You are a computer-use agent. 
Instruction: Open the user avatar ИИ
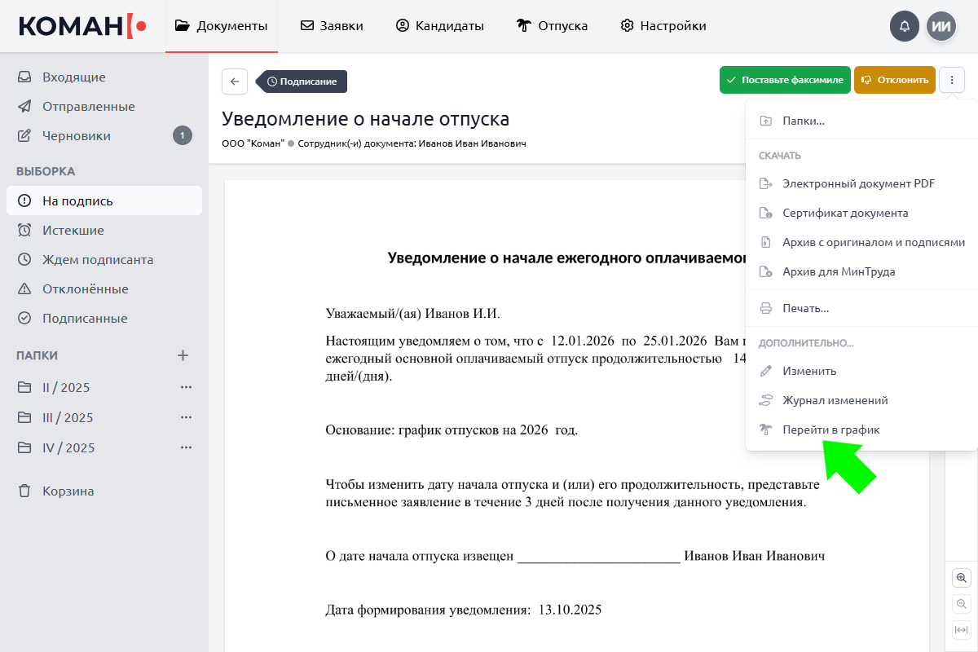pyautogui.click(x=941, y=26)
